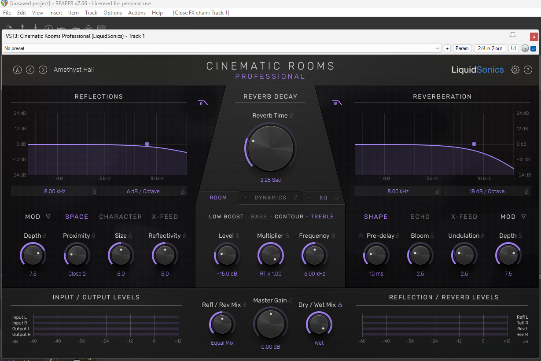Screen dimensions: 541x361
Task: Add a preset with the + button
Action: pos(447,48)
